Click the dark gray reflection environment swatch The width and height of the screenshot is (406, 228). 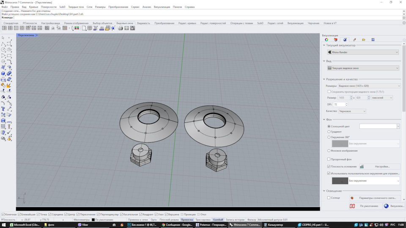pos(340,181)
